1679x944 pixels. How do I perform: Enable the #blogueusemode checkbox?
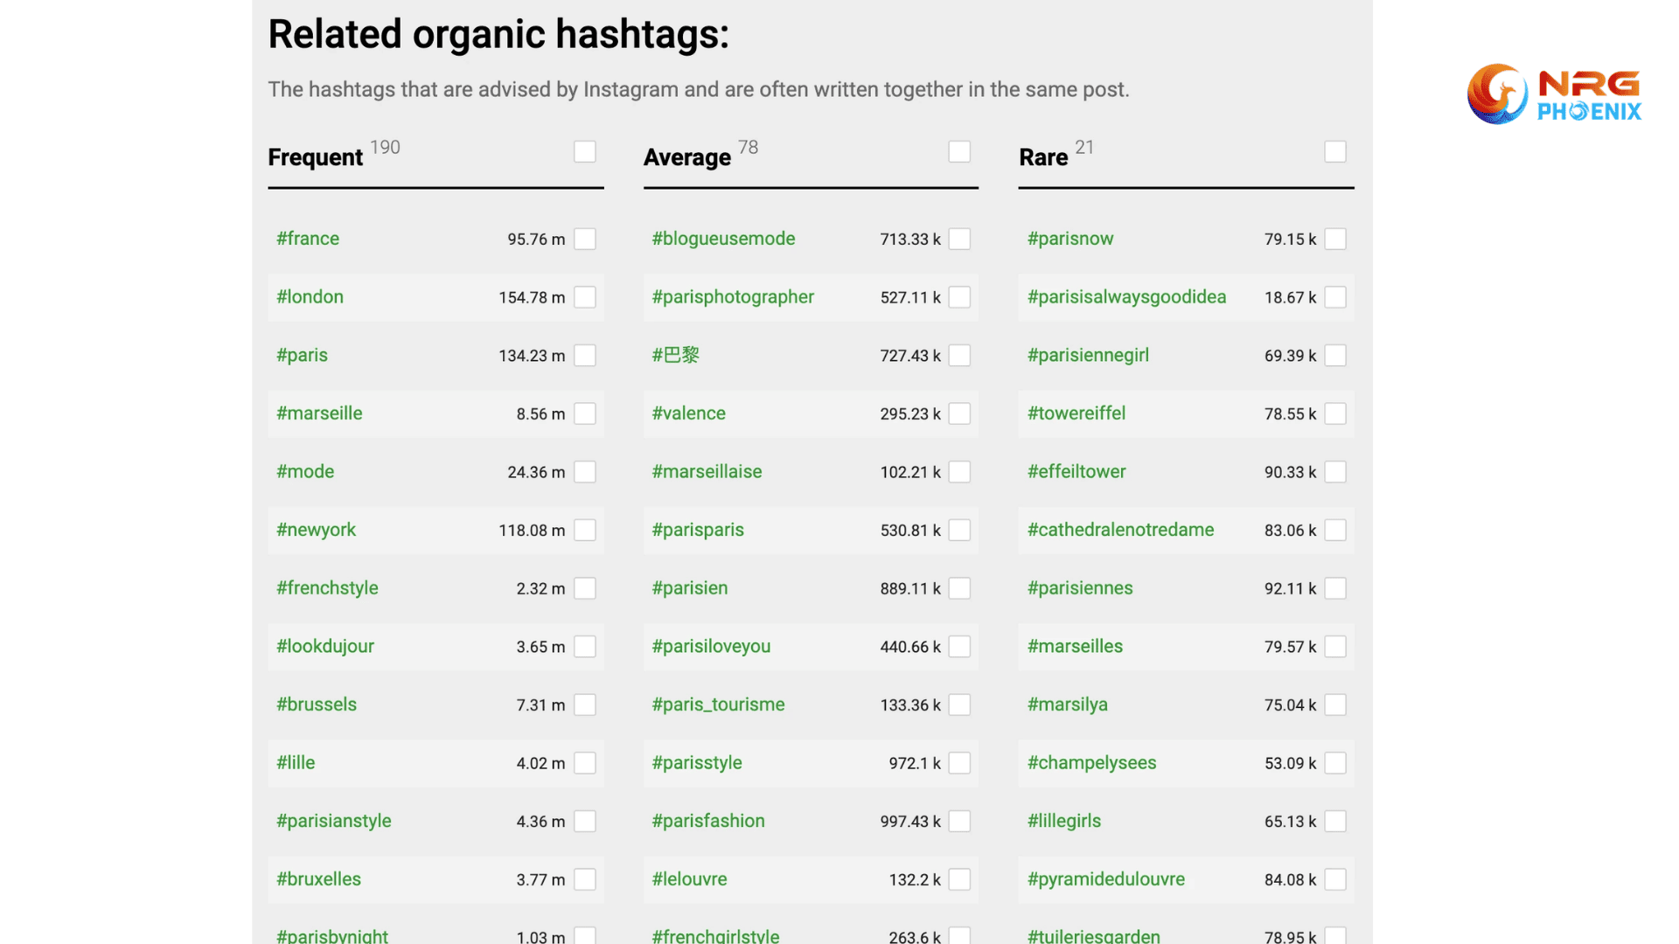click(959, 239)
